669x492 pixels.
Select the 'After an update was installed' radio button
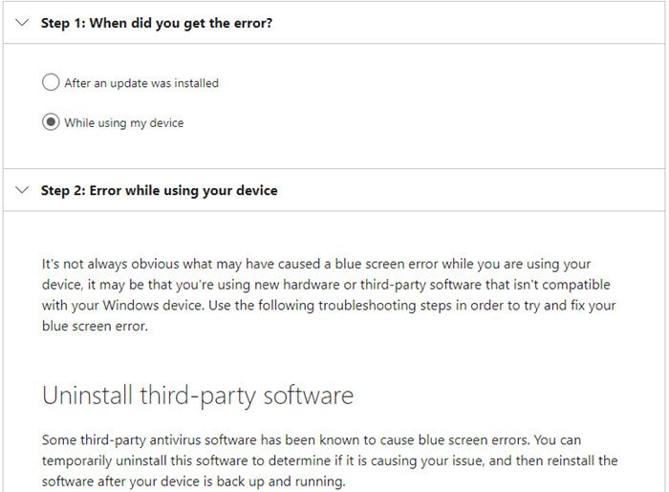tap(51, 83)
